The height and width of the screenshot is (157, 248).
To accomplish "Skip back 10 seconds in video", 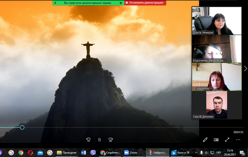I will click(88, 139).
